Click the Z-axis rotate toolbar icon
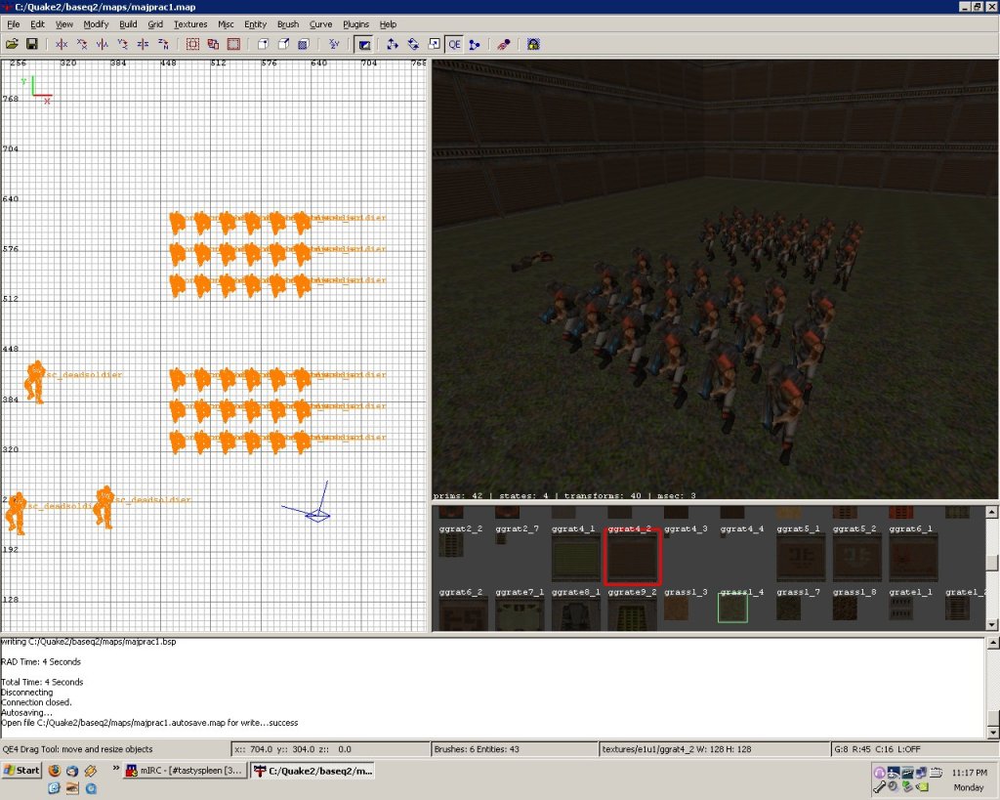Screen dimensions: 1000x800 tap(163, 44)
